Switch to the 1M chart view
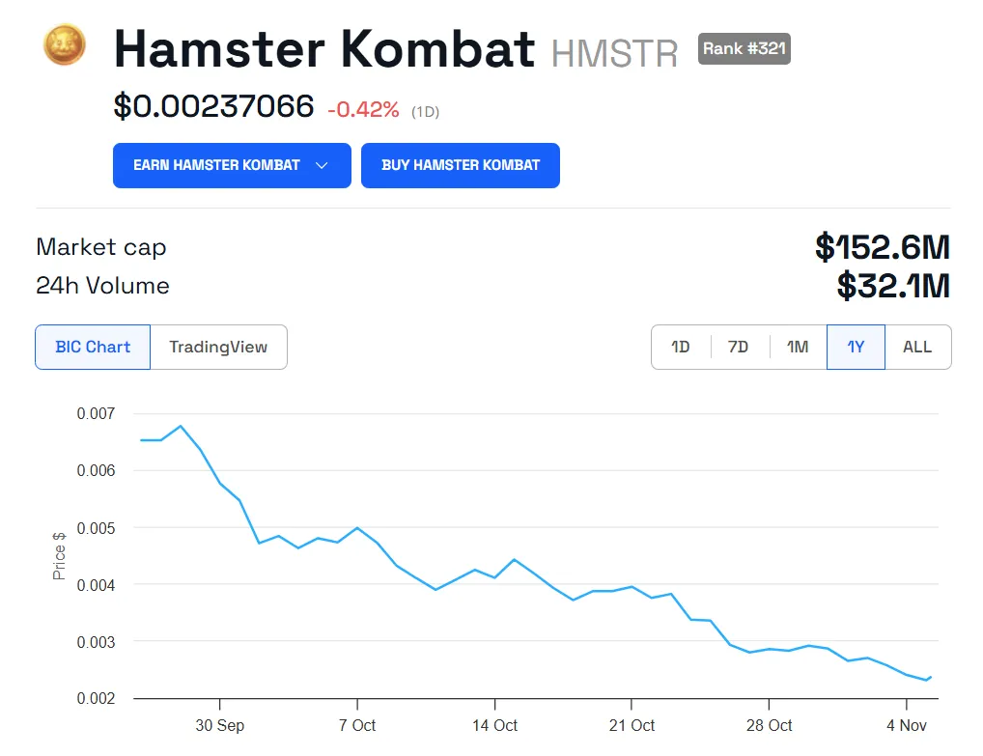 798,347
